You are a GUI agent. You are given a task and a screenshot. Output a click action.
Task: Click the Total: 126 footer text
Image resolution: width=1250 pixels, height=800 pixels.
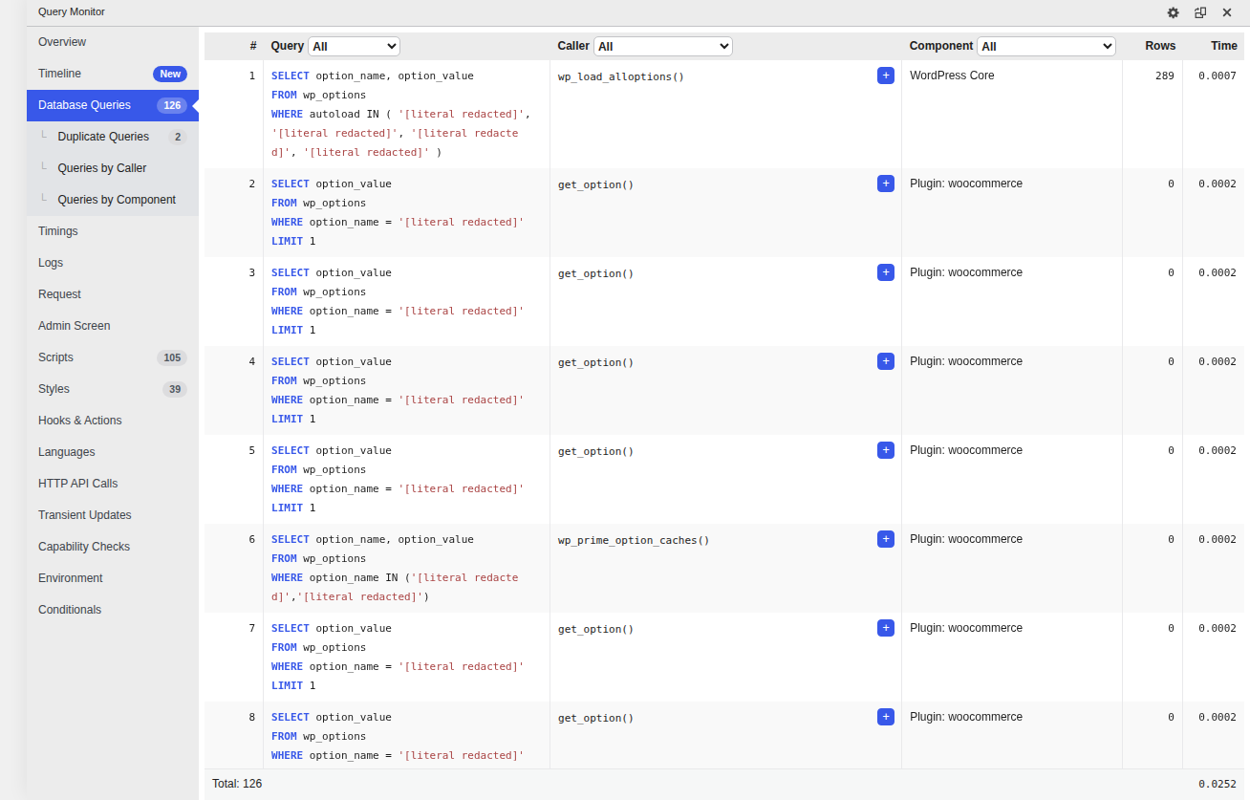point(237,784)
